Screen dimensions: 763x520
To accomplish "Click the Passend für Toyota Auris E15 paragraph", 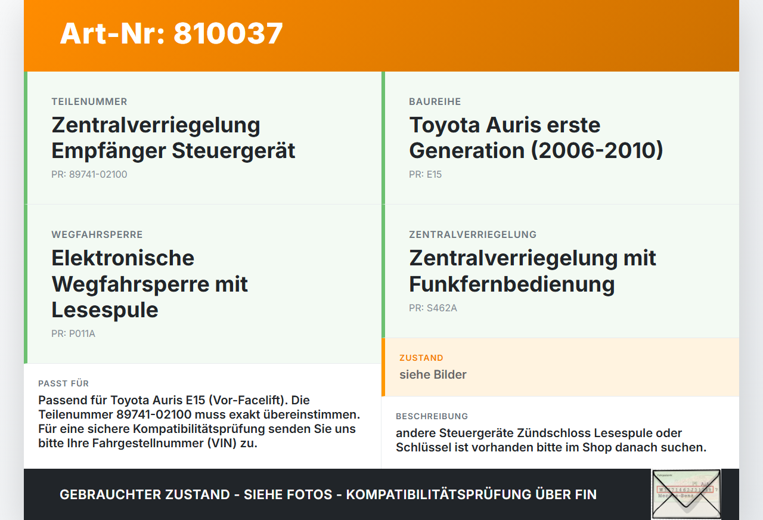I will coord(199,422).
